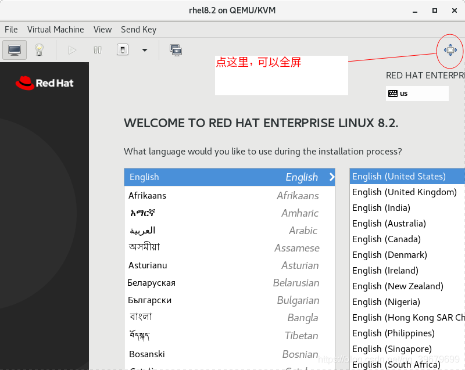Select Bulgarian language row
Viewport: 465px width, 370px height.
click(x=230, y=300)
